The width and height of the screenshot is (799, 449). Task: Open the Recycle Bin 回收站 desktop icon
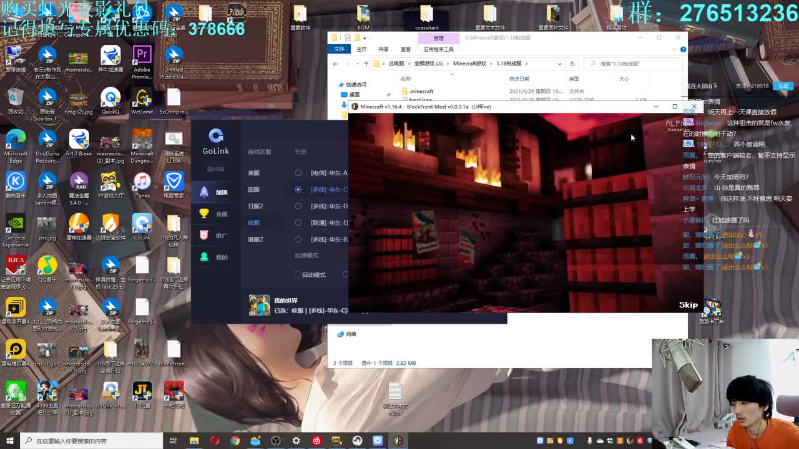16,102
